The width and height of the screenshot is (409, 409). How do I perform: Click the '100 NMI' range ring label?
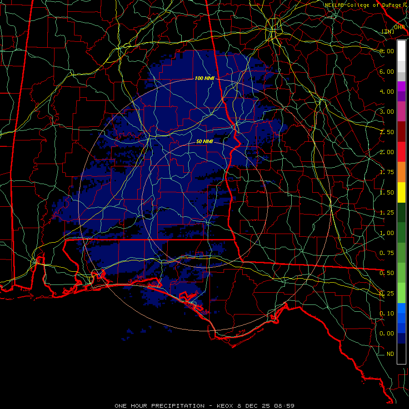(204, 78)
